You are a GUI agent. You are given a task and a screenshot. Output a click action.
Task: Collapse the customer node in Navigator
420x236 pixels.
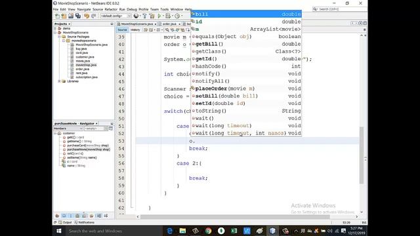click(x=55, y=133)
